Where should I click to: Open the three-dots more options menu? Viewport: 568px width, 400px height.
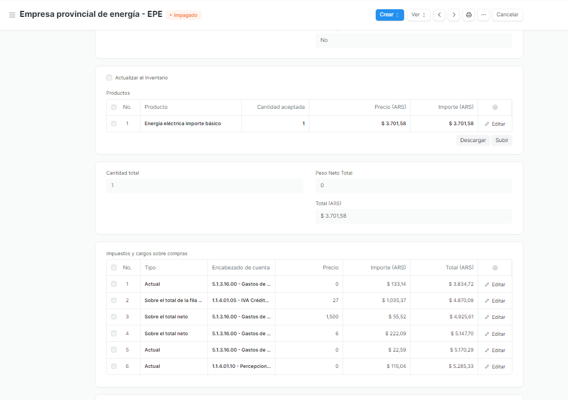point(483,15)
